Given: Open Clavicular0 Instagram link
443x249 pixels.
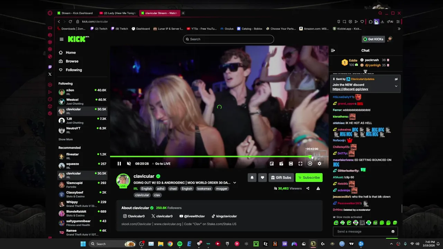Looking at the screenshot, I should coord(134,216).
